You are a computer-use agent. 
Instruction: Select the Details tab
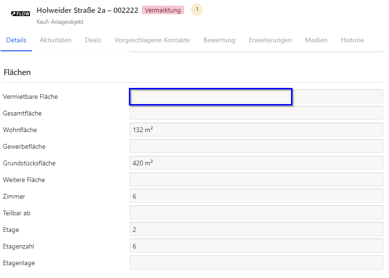tap(16, 40)
